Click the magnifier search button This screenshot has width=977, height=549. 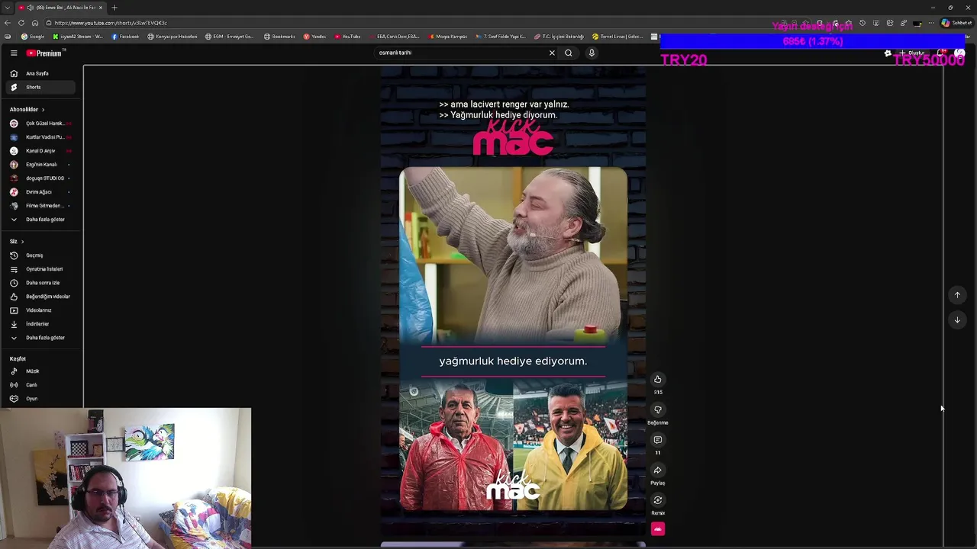coord(568,53)
